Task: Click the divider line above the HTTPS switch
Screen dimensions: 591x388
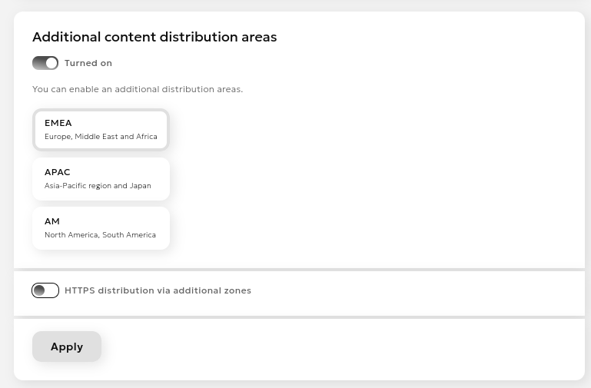Action: [299, 270]
